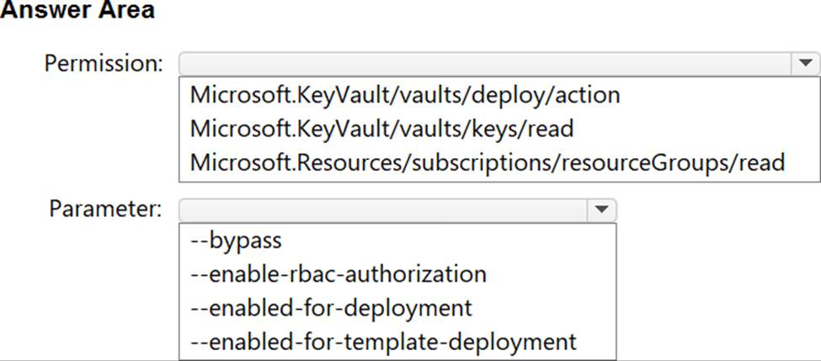
Task: Pick Microsoft.Resources/subscriptions/resourceGroups/read option
Action: [487, 162]
